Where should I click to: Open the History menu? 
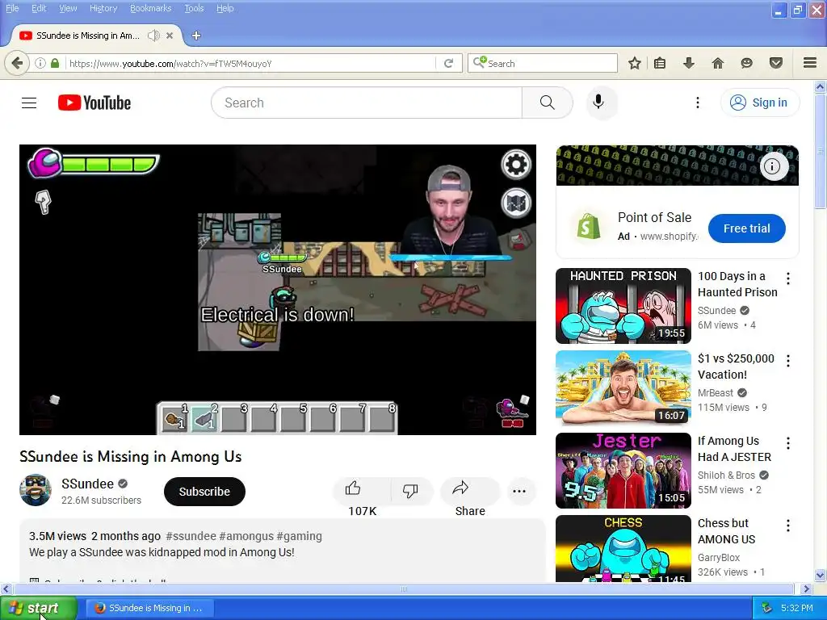[x=103, y=8]
